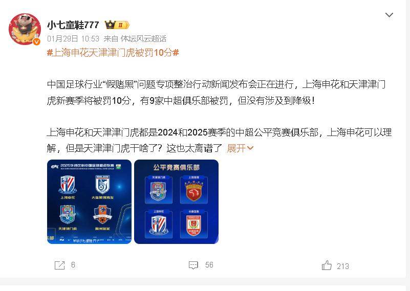The height and width of the screenshot is (291, 410).
Task: Click the orange verified V badge
Action: click(36, 41)
